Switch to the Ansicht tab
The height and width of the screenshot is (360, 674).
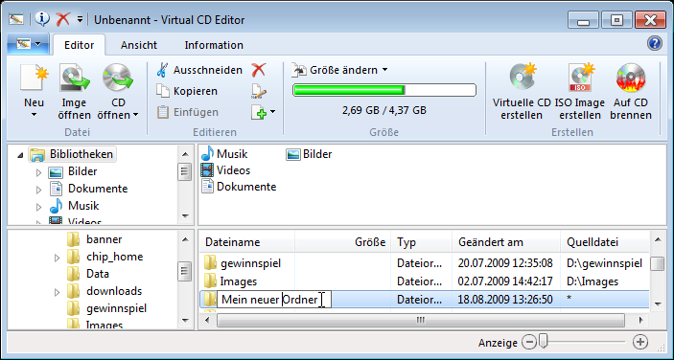point(139,45)
